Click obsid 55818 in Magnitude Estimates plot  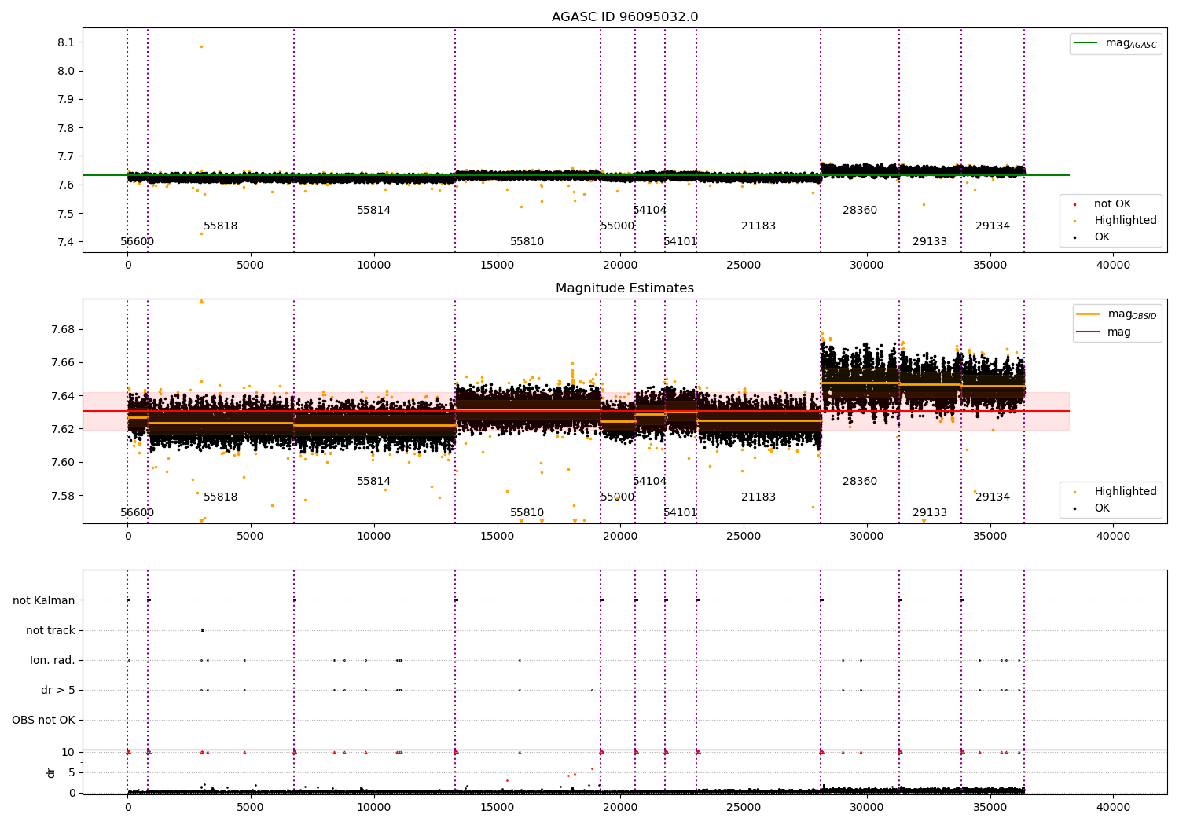tap(221, 497)
